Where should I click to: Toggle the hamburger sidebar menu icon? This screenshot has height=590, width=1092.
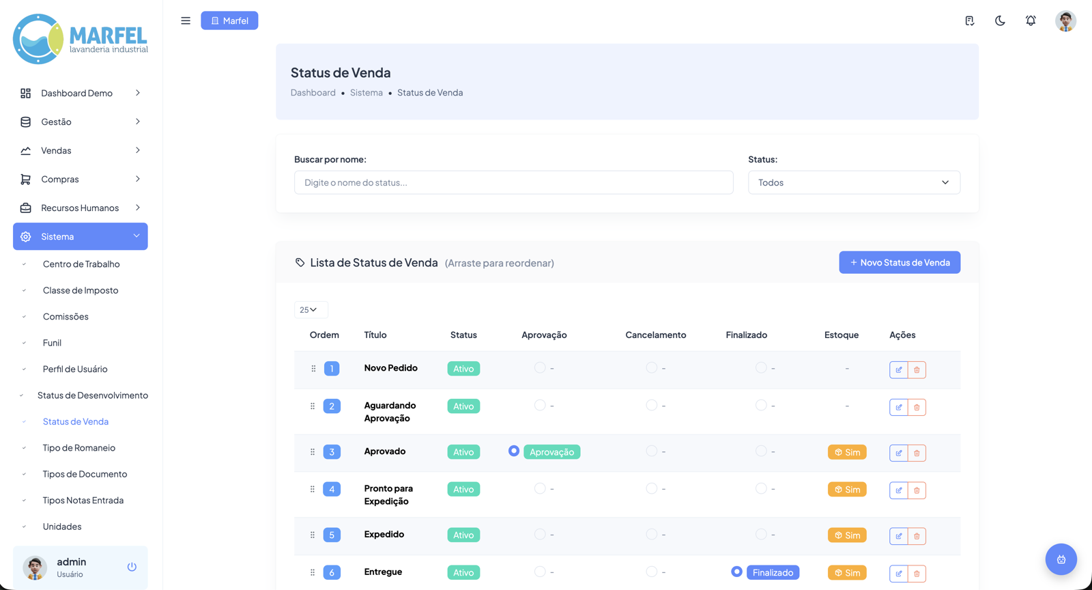186,20
